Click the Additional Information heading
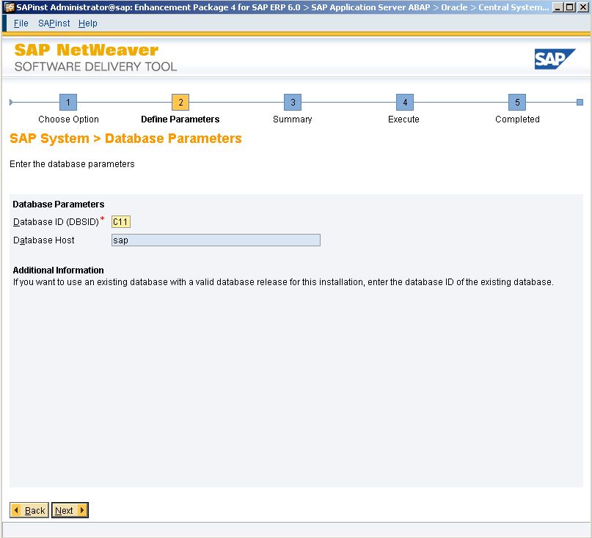The image size is (592, 538). point(58,270)
